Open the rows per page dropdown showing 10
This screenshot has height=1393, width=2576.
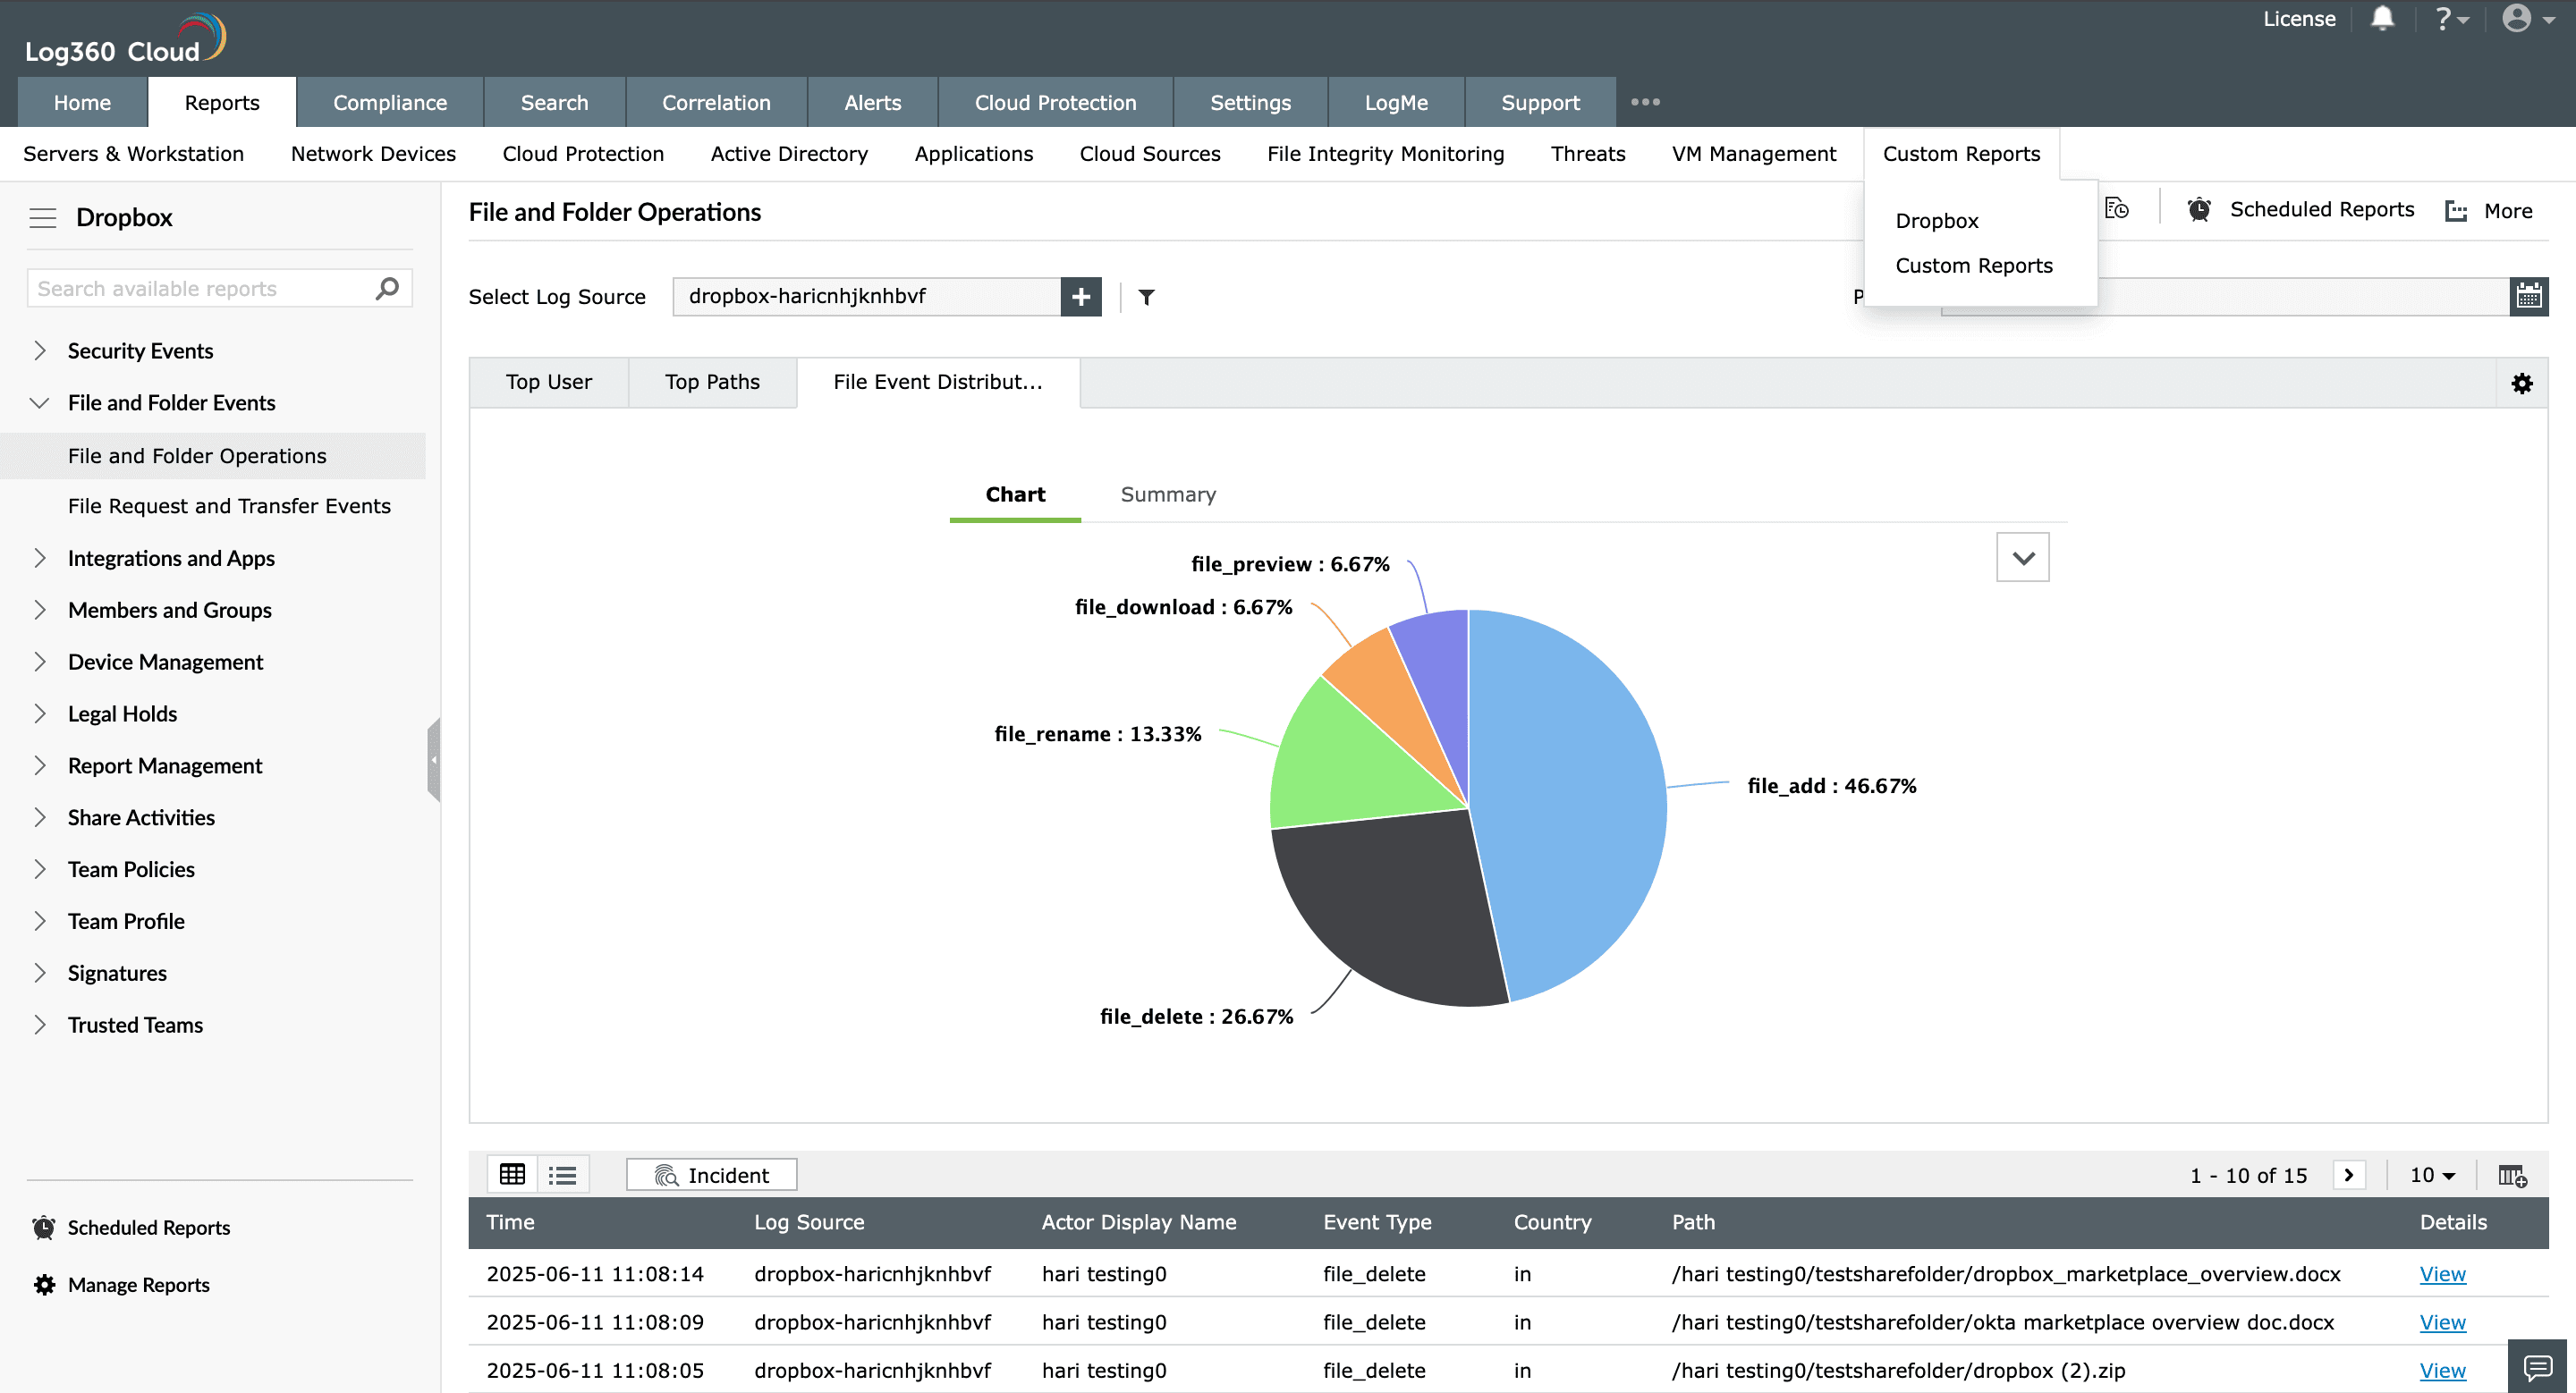pos(2432,1175)
